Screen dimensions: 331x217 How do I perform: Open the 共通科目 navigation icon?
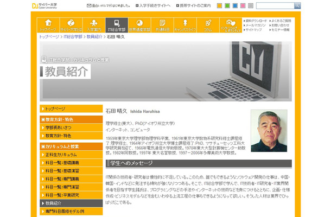pyautogui.click(x=162, y=25)
